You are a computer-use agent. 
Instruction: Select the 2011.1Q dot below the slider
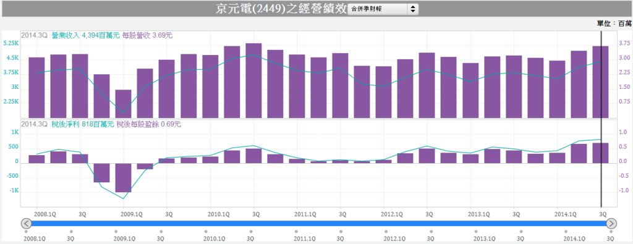(296, 232)
